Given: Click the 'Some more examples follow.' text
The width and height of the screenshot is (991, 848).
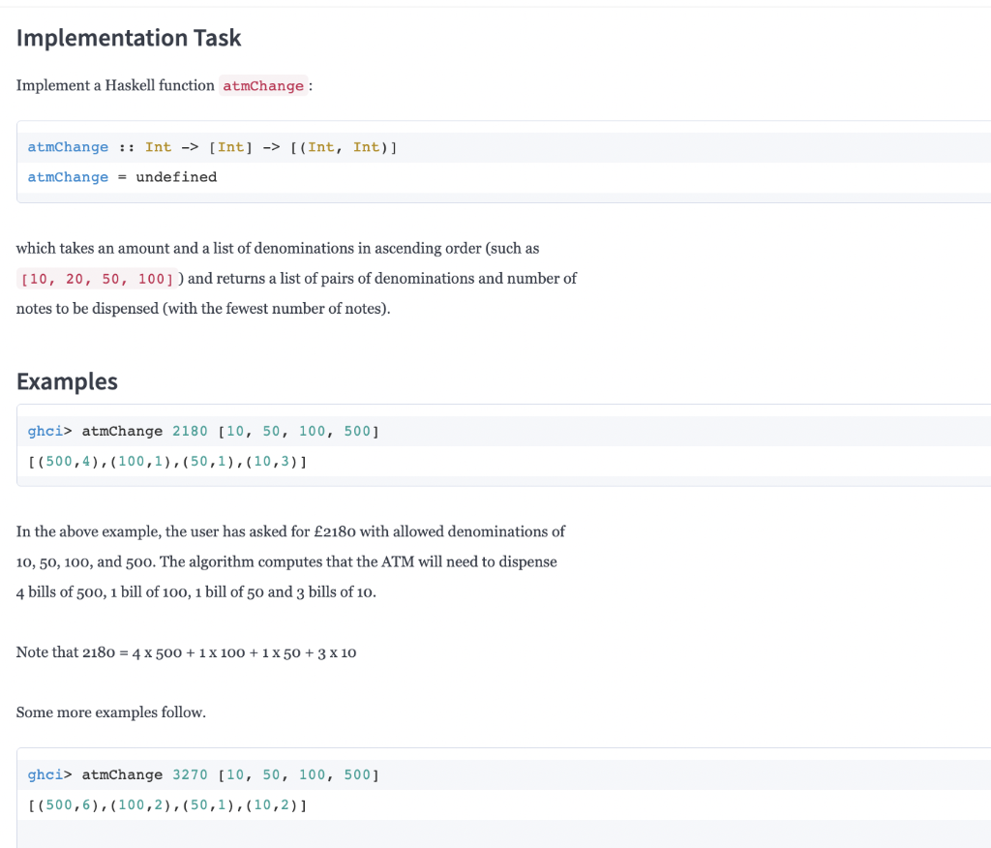Looking at the screenshot, I should tap(111, 712).
